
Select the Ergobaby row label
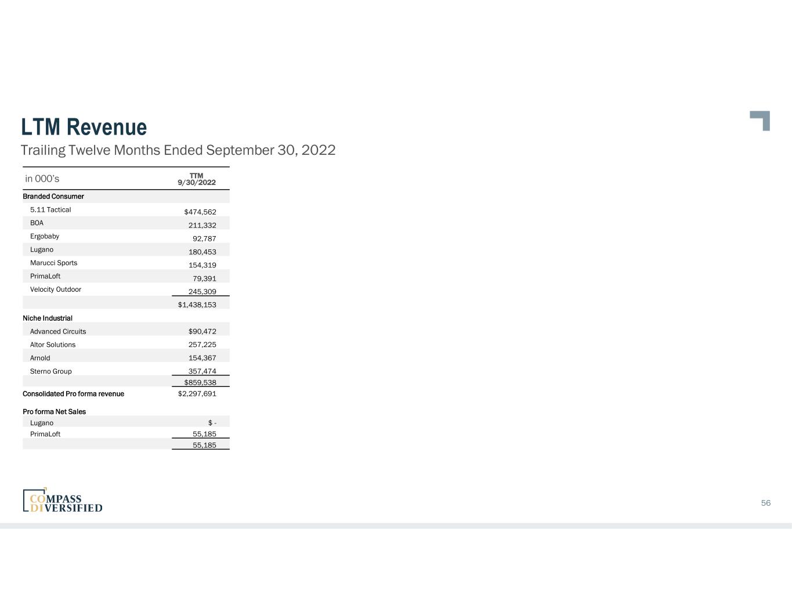click(x=45, y=237)
